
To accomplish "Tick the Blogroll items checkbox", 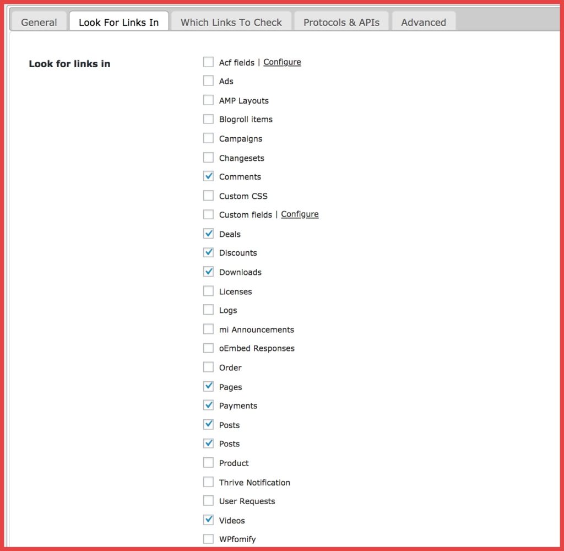I will [208, 119].
